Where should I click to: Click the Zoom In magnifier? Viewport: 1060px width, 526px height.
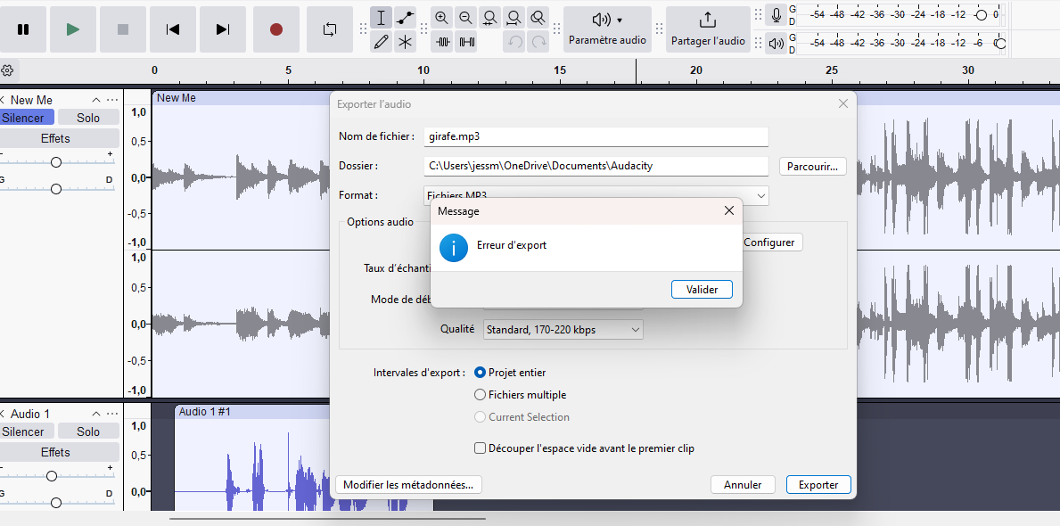coord(441,17)
